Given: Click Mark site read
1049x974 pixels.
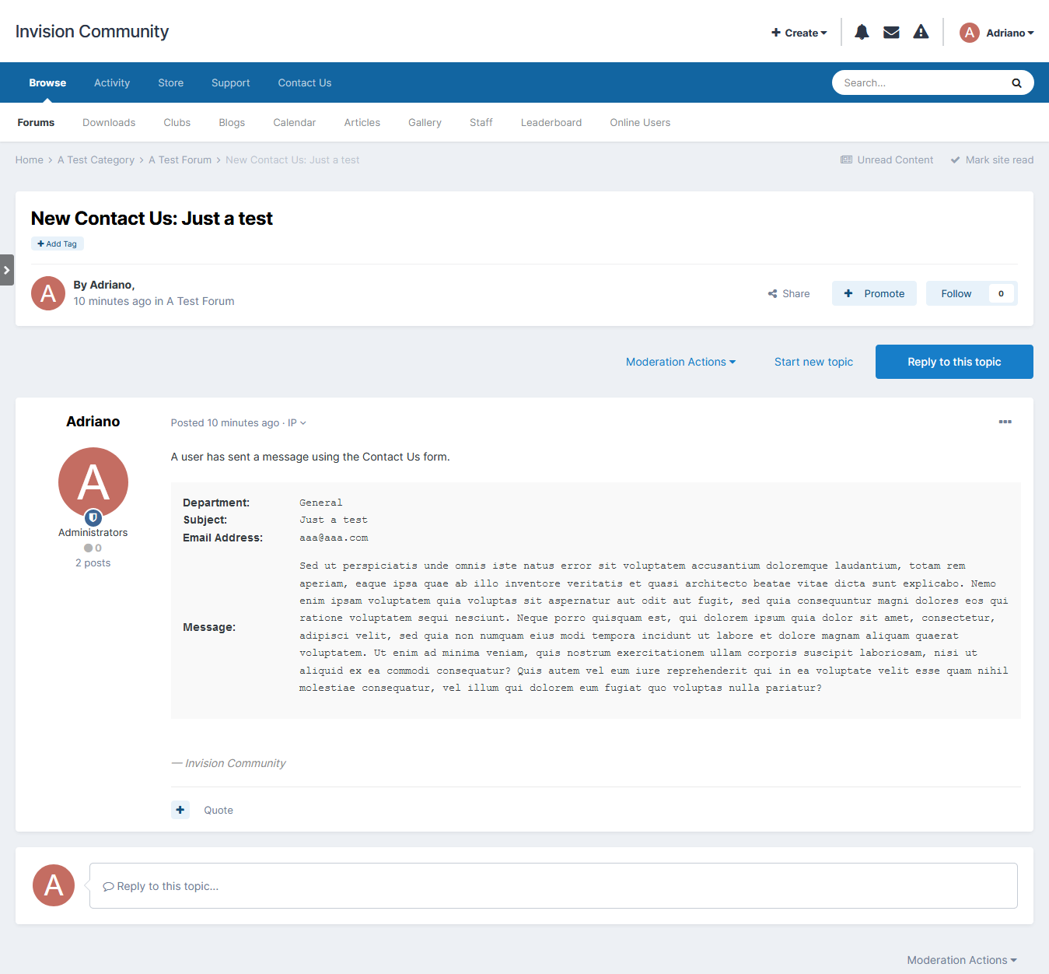Looking at the screenshot, I should pos(992,160).
